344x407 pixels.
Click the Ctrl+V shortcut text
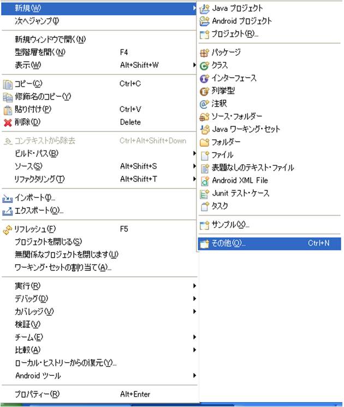tap(130, 109)
